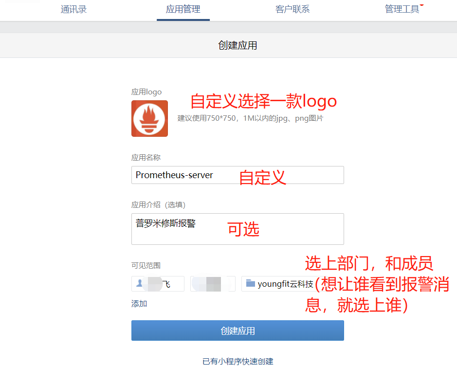The width and height of the screenshot is (457, 386).
Task: Click the person icon in member chip
Action: point(140,283)
